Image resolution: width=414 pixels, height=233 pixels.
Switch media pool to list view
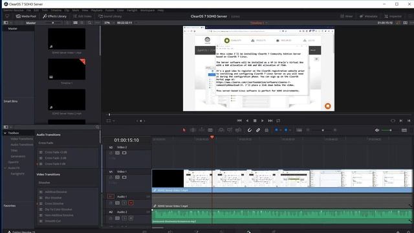click(82, 23)
